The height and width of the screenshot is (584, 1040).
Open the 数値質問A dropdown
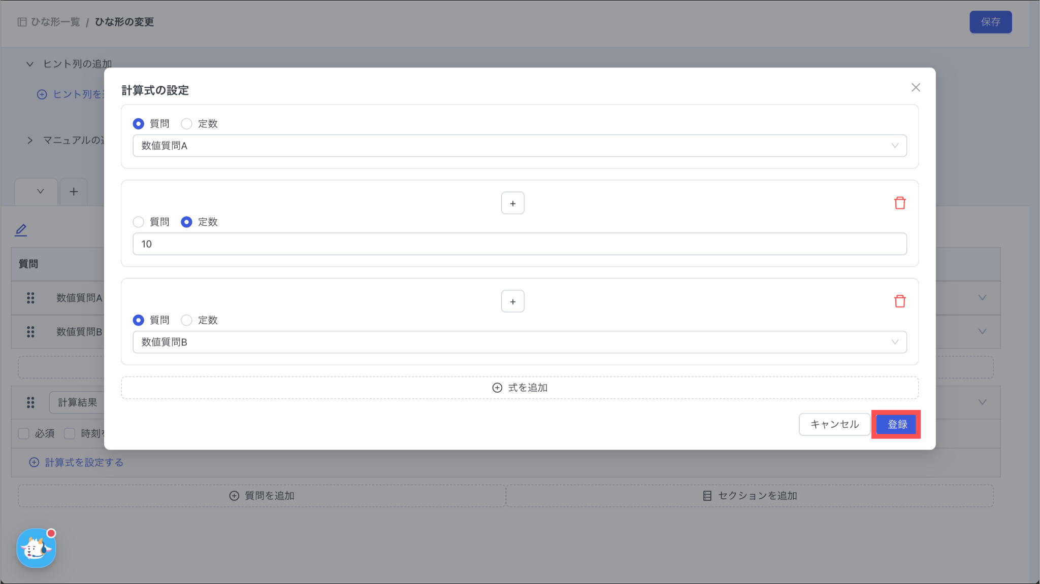click(x=519, y=146)
